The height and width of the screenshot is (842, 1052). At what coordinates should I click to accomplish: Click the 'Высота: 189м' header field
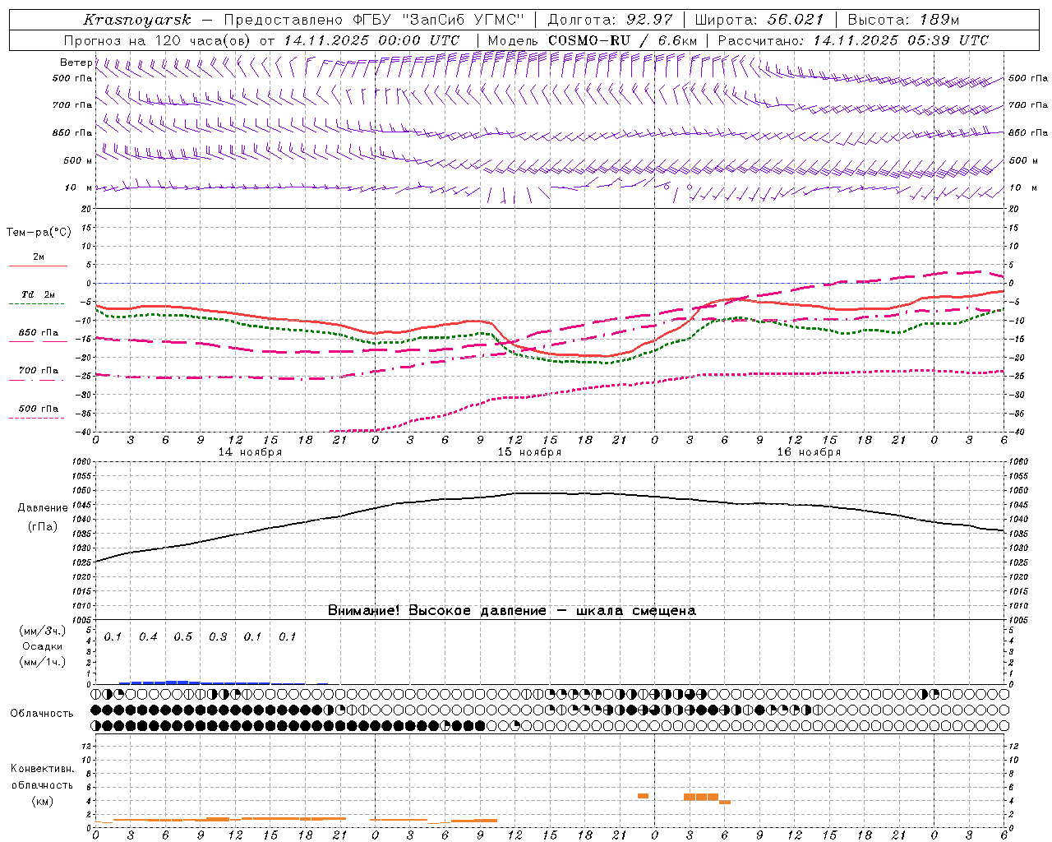(x=903, y=20)
